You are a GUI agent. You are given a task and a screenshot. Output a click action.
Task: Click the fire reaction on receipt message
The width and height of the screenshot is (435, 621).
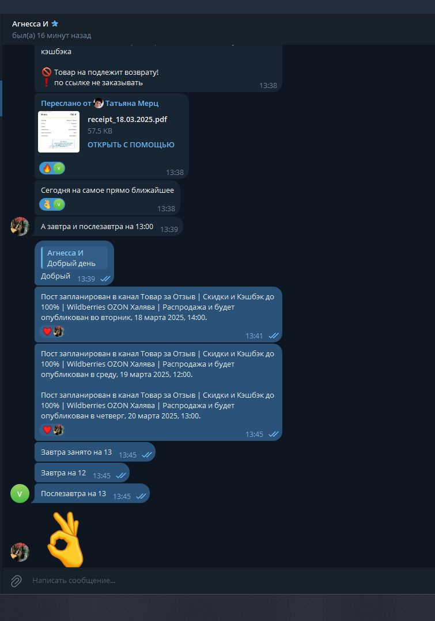click(x=47, y=168)
